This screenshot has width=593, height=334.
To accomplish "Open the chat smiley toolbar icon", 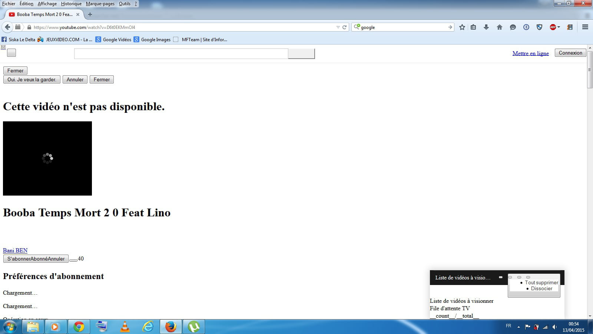I will (x=513, y=27).
